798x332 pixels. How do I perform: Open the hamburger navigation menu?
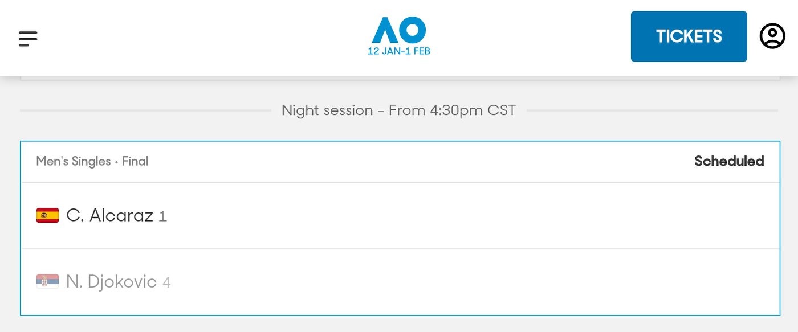tap(28, 38)
